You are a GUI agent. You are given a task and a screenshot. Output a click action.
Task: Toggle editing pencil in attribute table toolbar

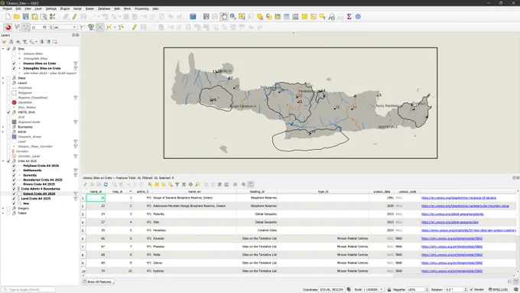[85, 184]
